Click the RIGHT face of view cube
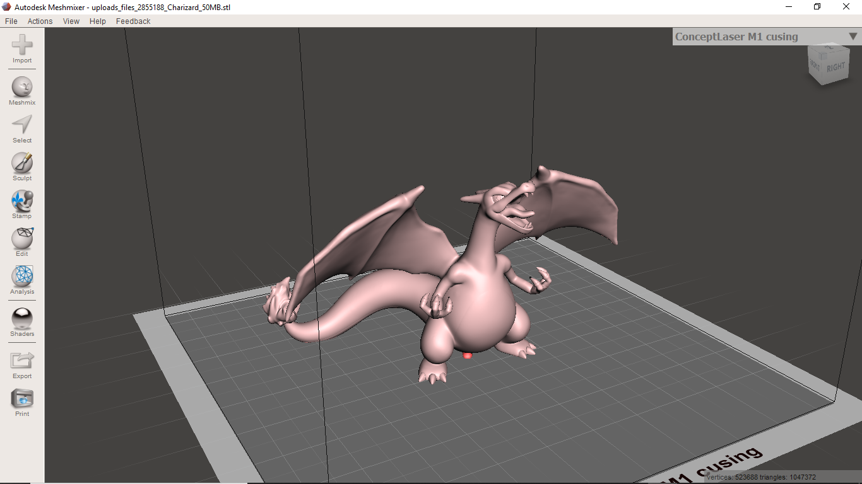 click(835, 68)
